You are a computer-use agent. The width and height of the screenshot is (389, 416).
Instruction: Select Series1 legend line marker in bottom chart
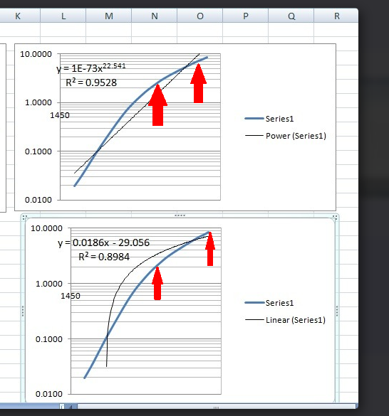254,303
